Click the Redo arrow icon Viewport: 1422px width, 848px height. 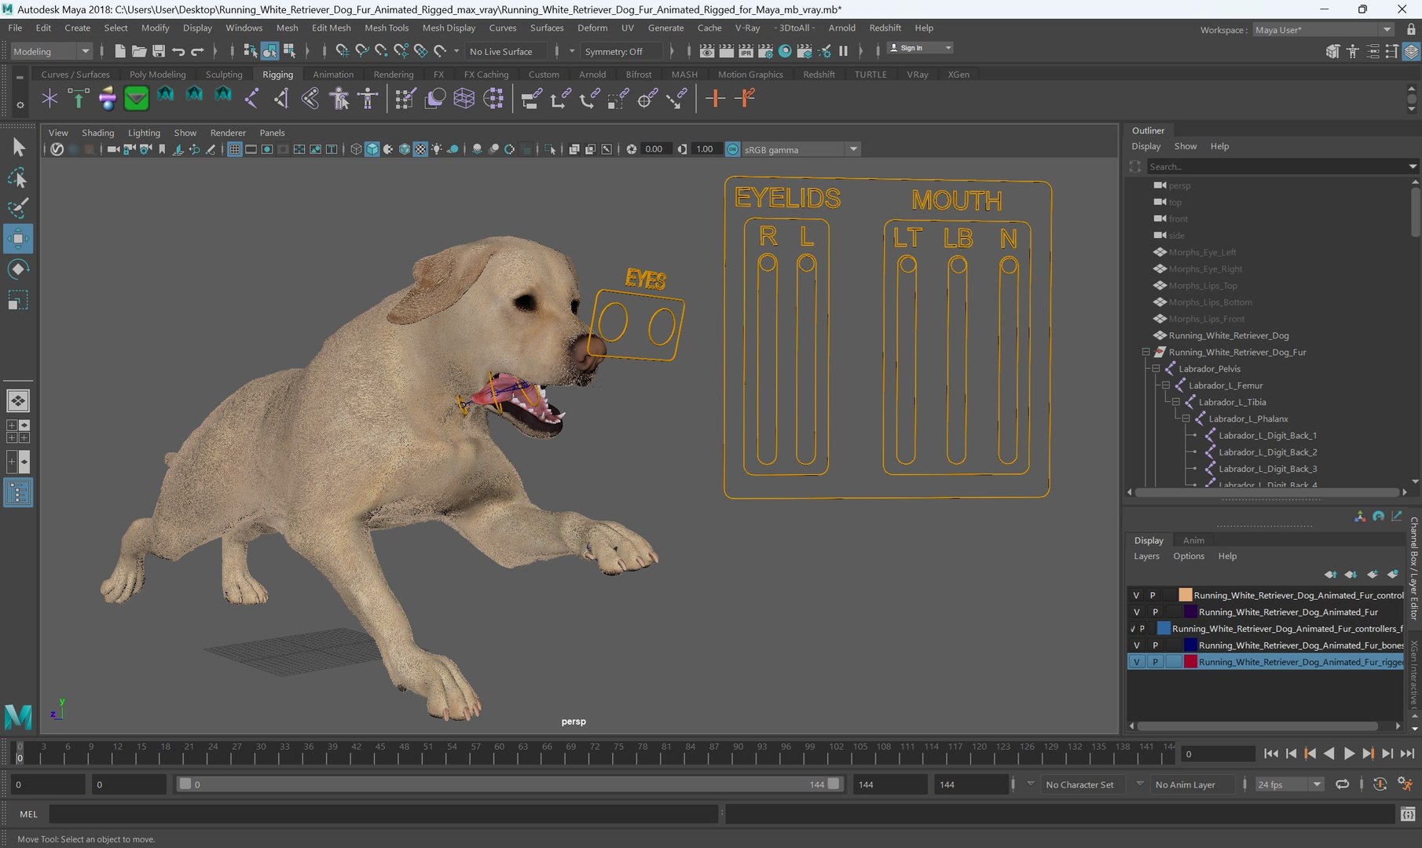pyautogui.click(x=197, y=51)
